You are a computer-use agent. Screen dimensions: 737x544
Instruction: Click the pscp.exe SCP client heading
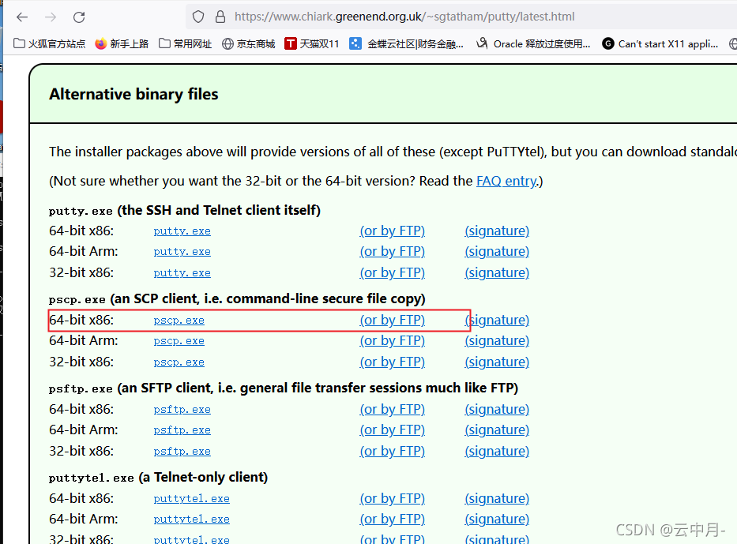click(237, 298)
